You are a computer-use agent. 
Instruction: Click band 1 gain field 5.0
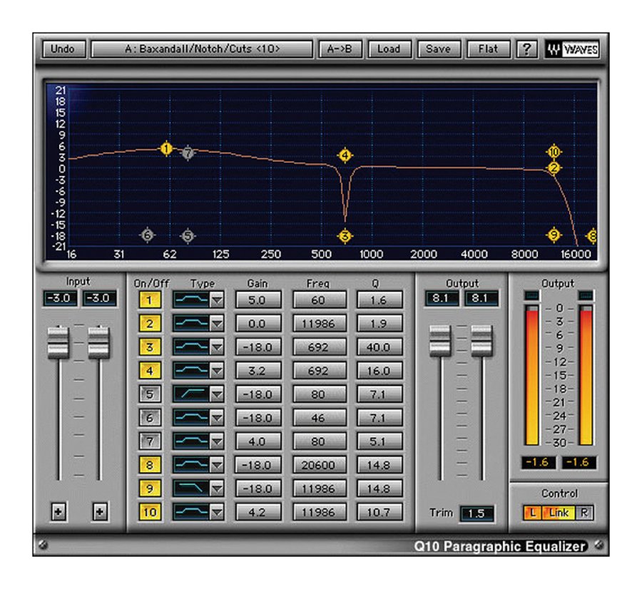(x=258, y=300)
